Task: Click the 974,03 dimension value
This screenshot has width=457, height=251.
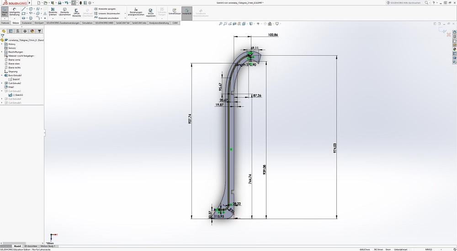Action: 335,148
